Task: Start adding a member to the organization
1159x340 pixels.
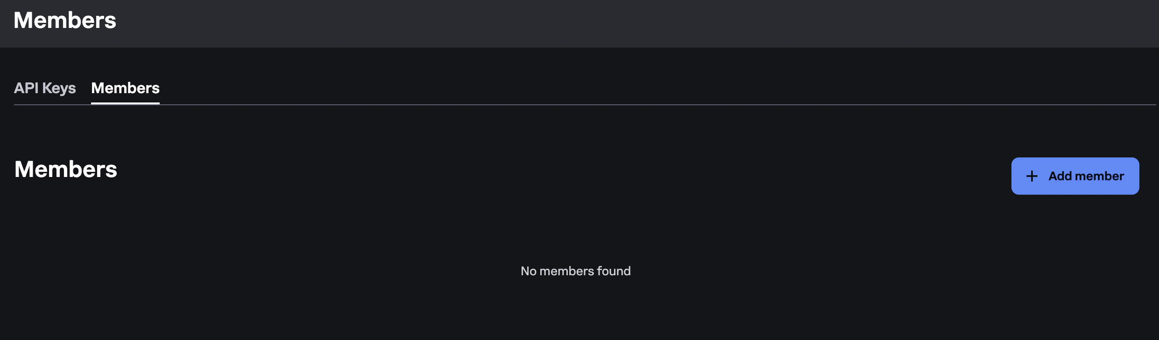Action: pos(1075,176)
